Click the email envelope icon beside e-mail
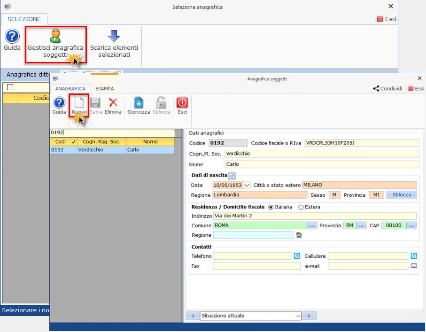 pos(414,266)
